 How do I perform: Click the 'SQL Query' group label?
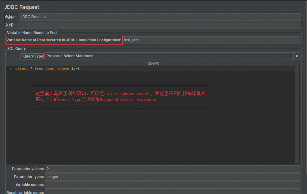(17, 49)
